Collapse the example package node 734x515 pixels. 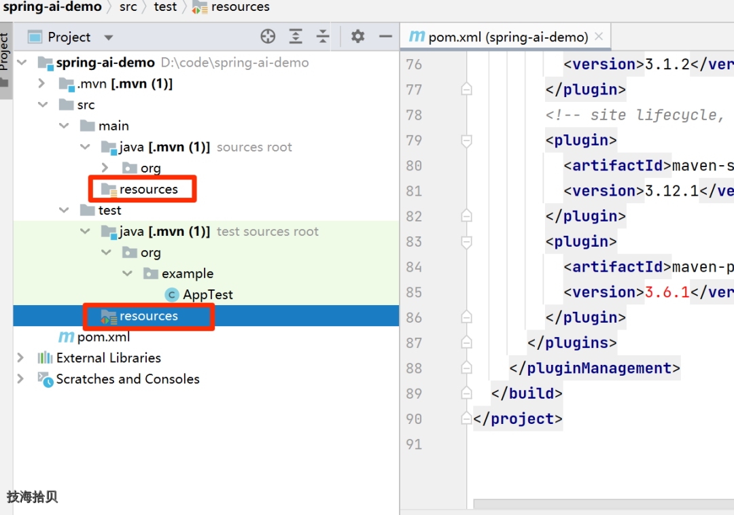point(127,273)
